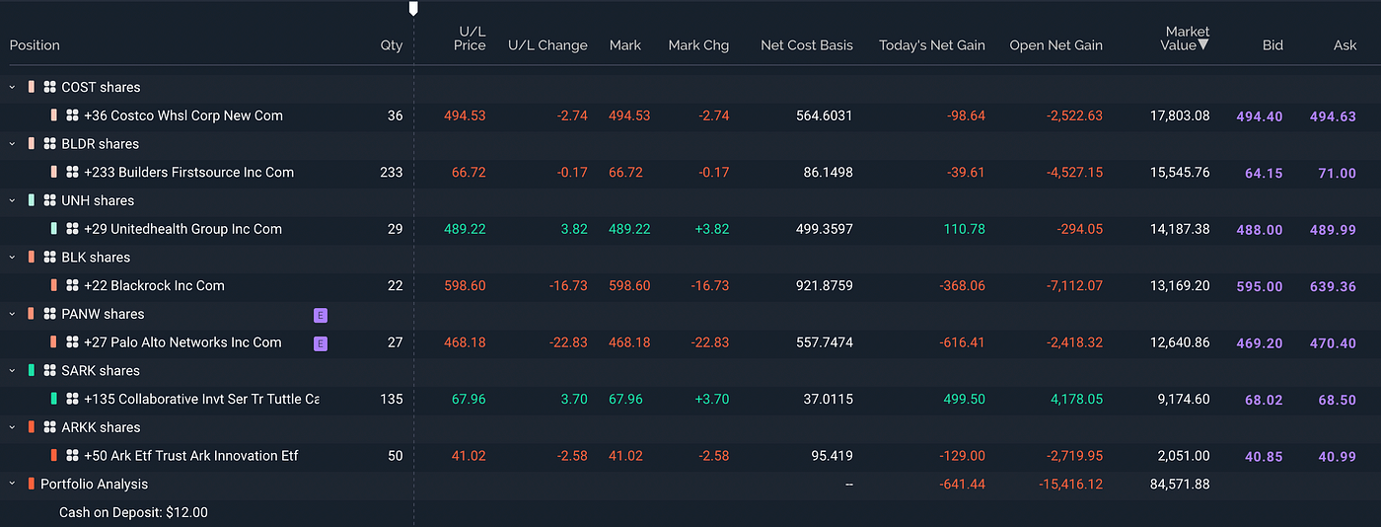The width and height of the screenshot is (1381, 527).
Task: Select the +50 Ark Etf Trust Ark Innovation row
Action: pyautogui.click(x=690, y=456)
